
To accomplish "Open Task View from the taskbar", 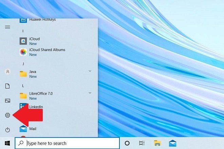I will pos(142,143).
